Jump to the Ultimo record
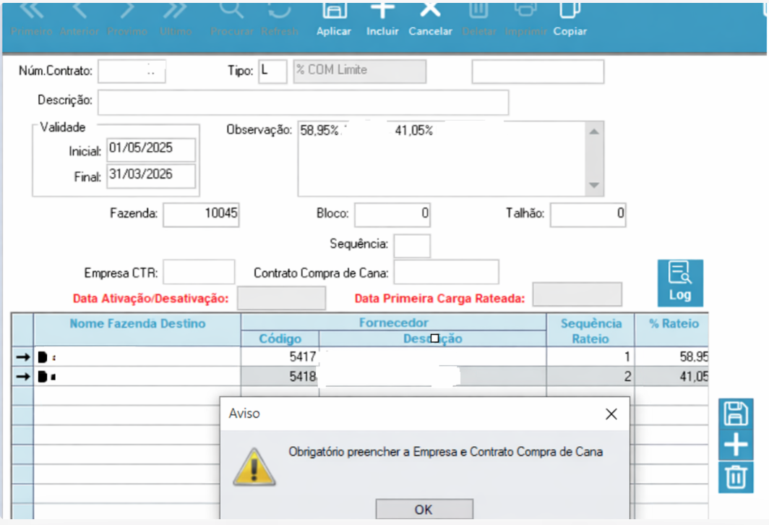The width and height of the screenshot is (769, 525). click(176, 19)
